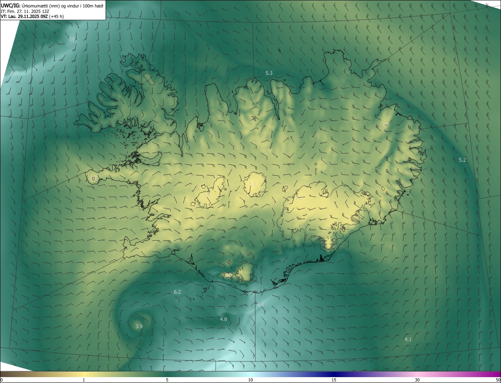This screenshot has width=501, height=383.
Task: Click the '4.1' value in the southeast
Action: point(408,339)
